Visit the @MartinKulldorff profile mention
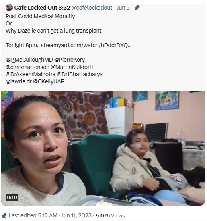 click(x=72, y=67)
